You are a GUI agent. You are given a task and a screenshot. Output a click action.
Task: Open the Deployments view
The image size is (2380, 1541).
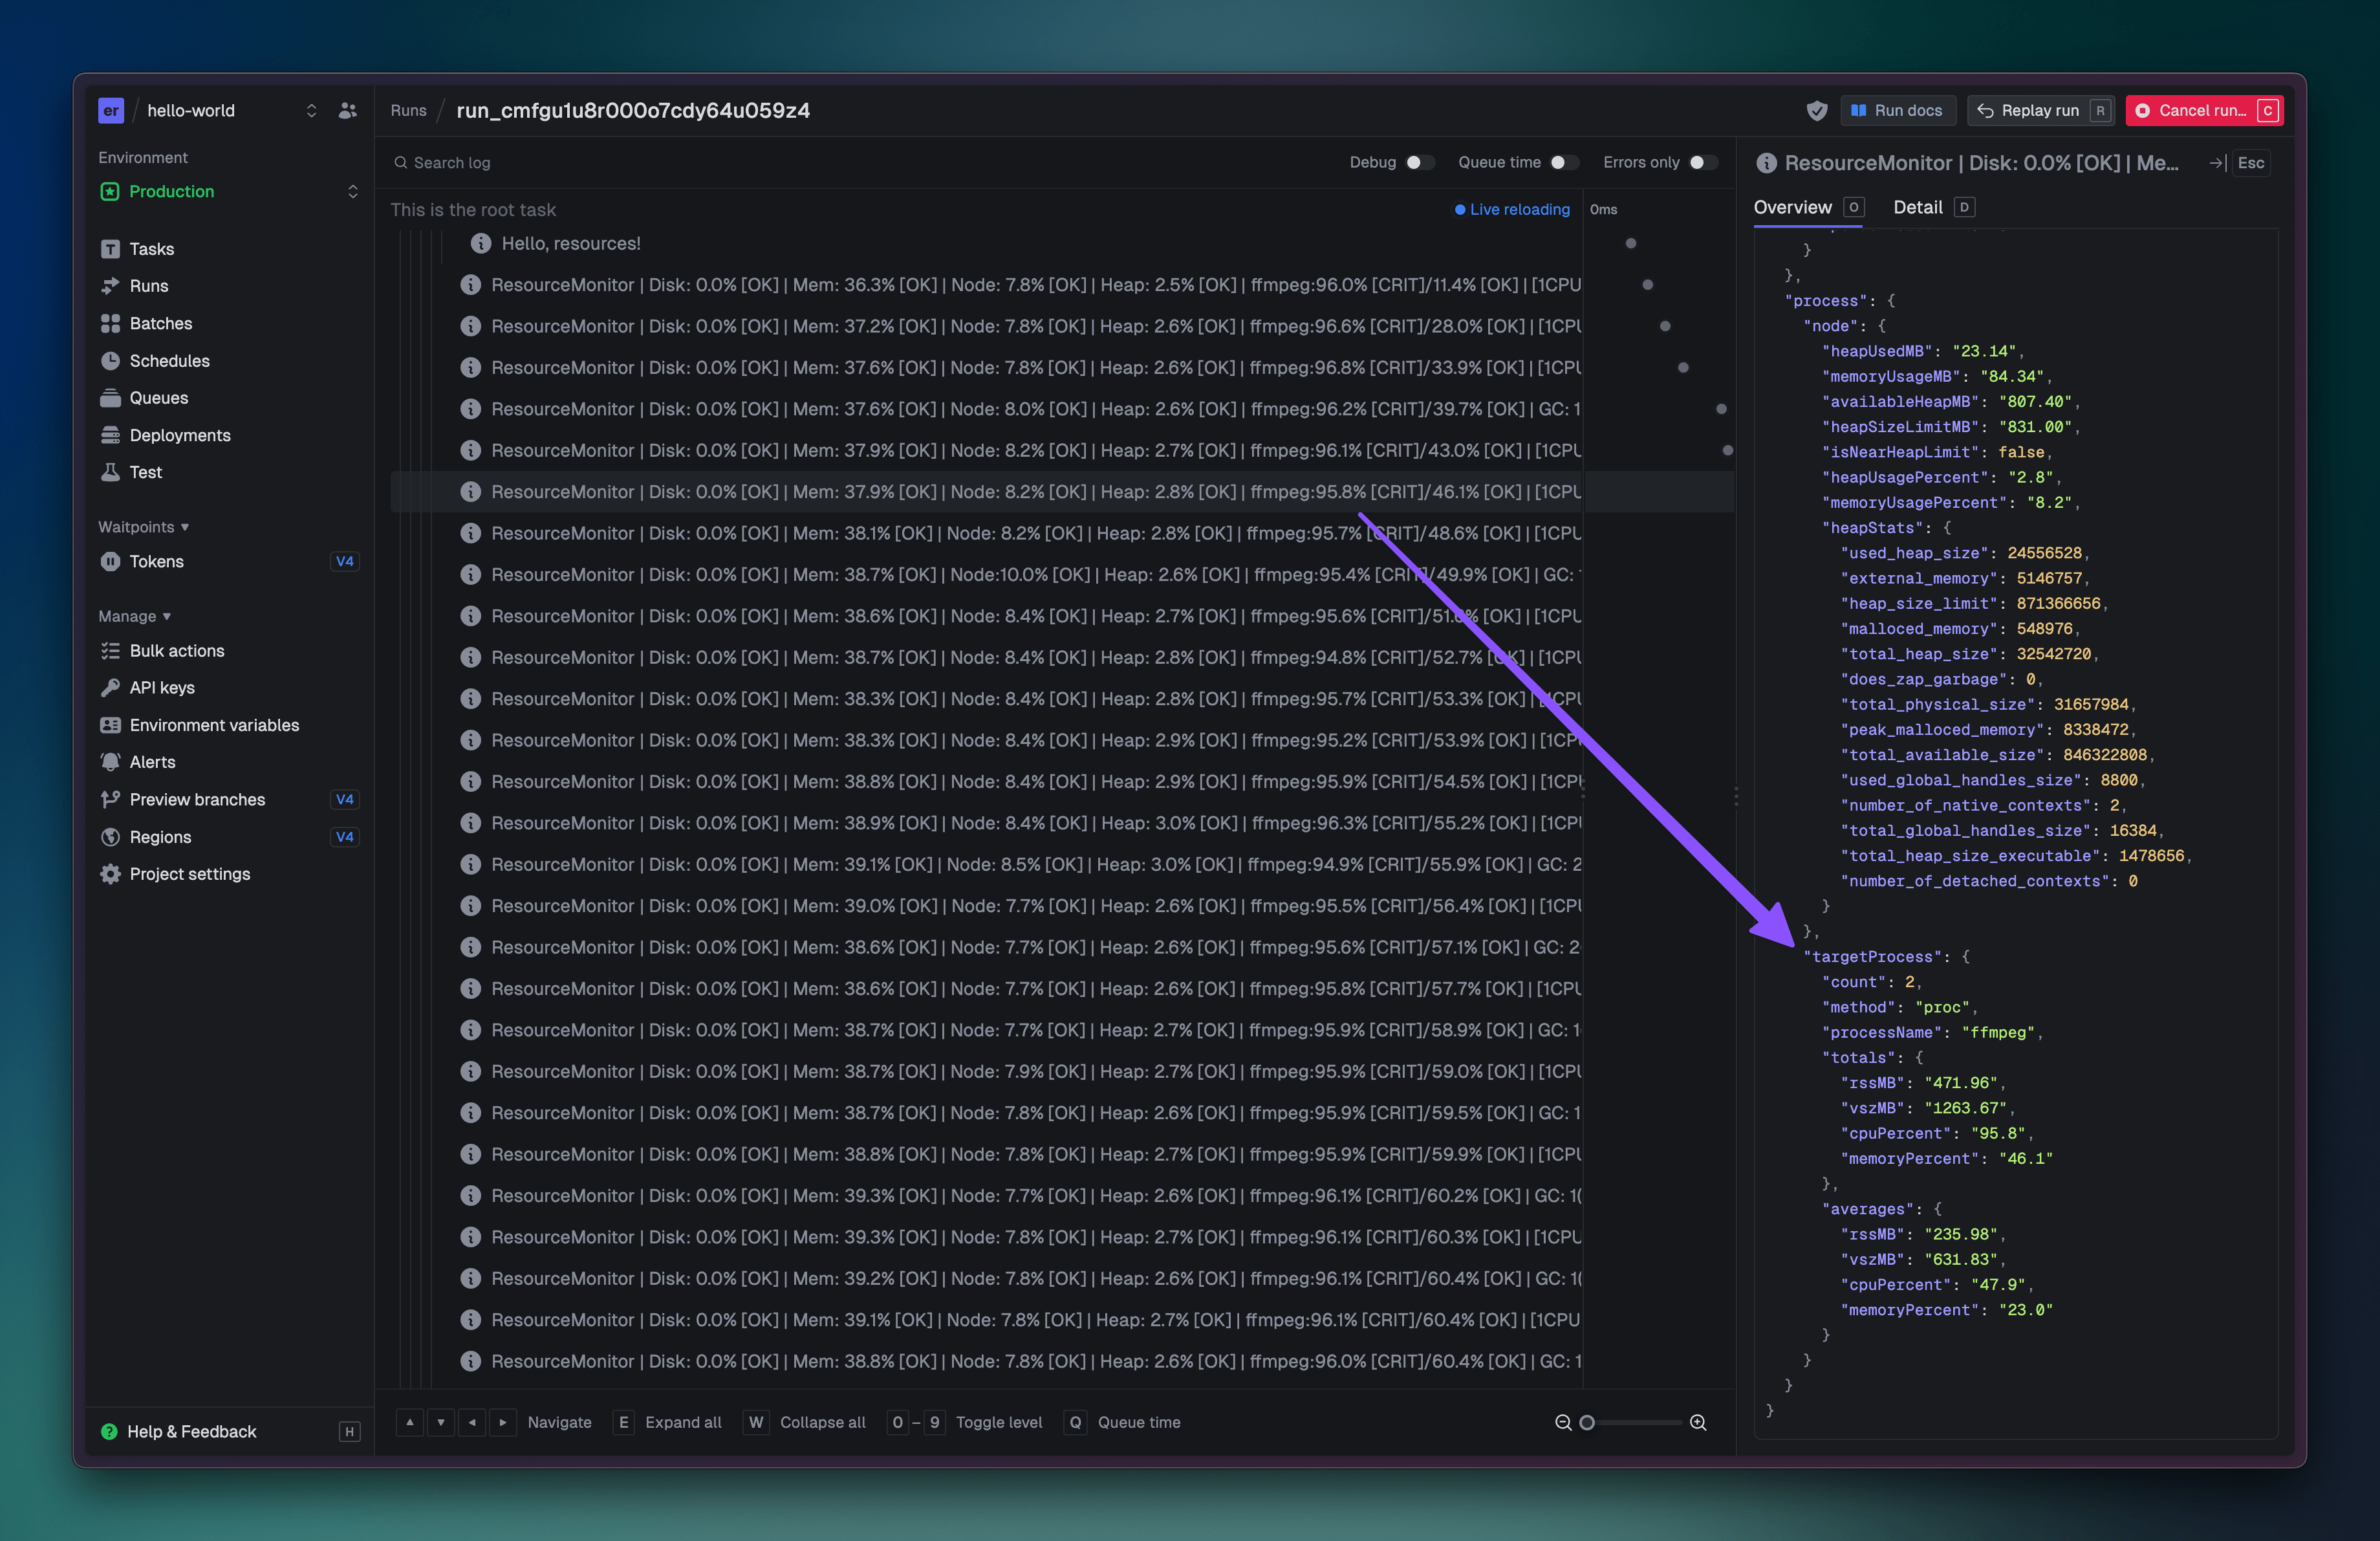[180, 435]
